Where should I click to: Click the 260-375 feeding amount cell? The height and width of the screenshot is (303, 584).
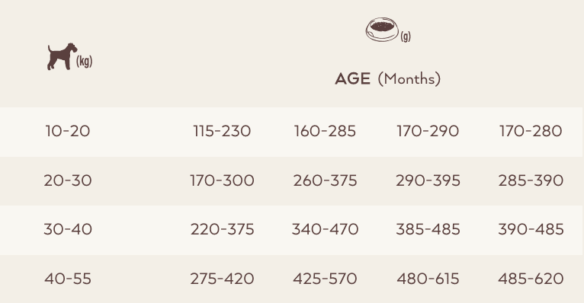tap(325, 180)
